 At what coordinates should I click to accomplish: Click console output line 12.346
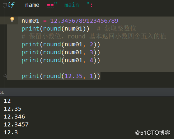(x=14, y=117)
